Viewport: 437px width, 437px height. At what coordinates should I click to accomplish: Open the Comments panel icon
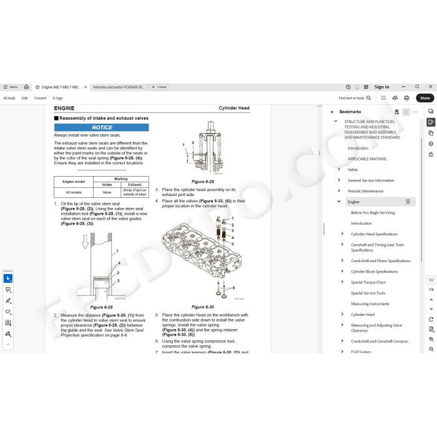(431, 111)
